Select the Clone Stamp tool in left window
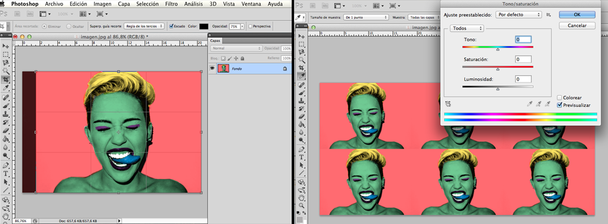Image resolution: width=608 pixels, height=224 pixels. [6, 114]
